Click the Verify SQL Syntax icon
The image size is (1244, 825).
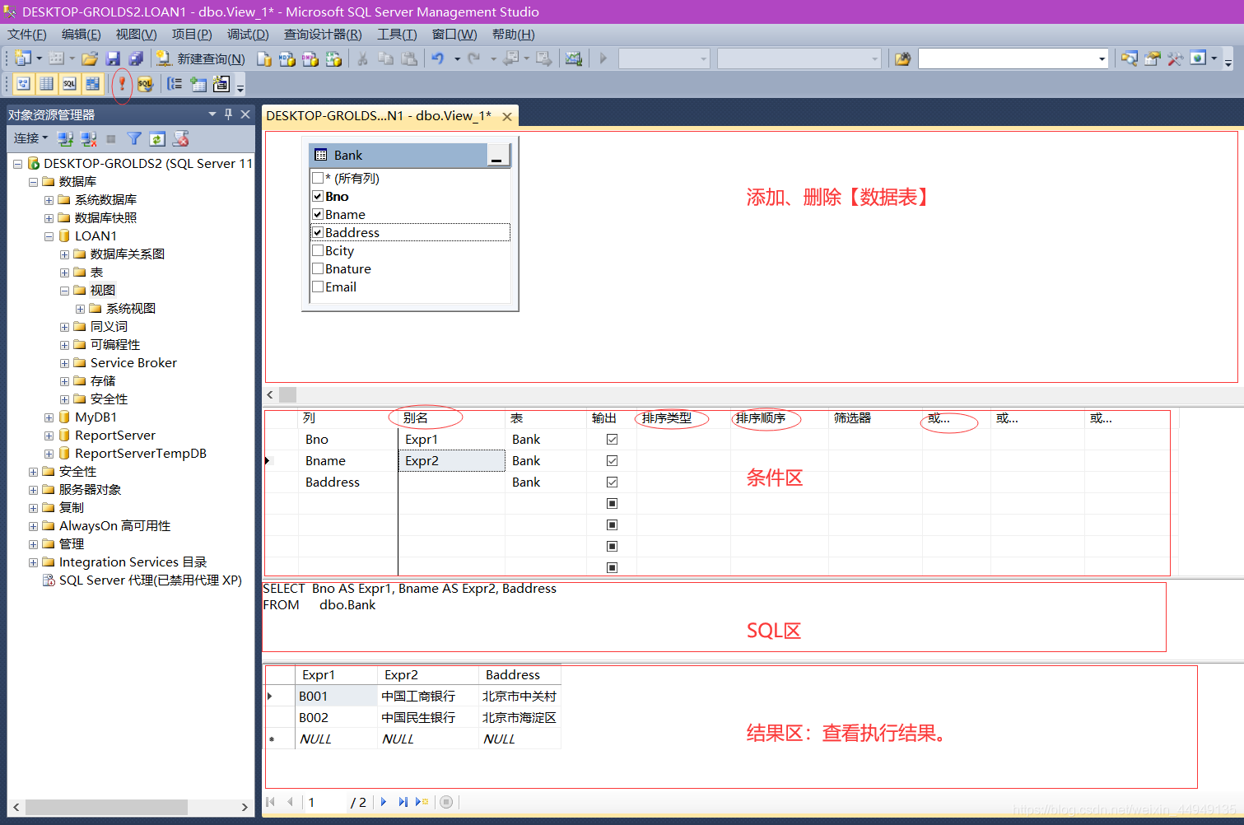coord(145,83)
